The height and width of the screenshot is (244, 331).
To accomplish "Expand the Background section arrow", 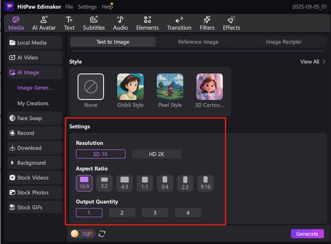I will click(12, 162).
